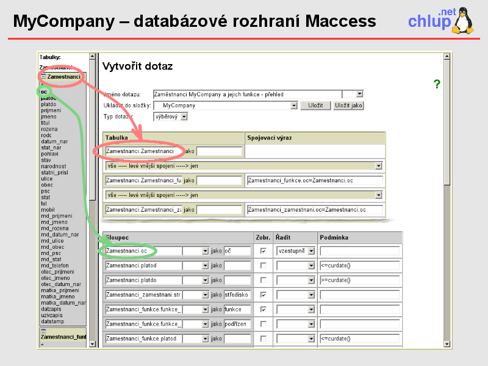Viewport: 488px width, 366px height.
Task: Select the datzapis field in table list
Action: click(51, 309)
